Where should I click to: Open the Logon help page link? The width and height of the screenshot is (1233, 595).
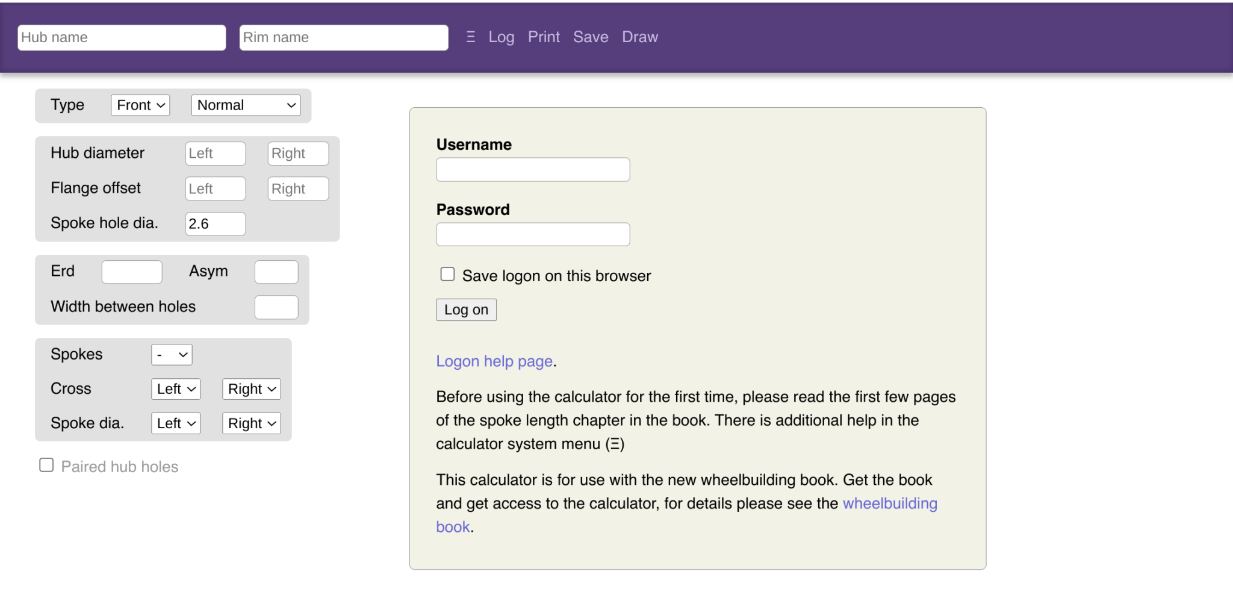coord(494,361)
